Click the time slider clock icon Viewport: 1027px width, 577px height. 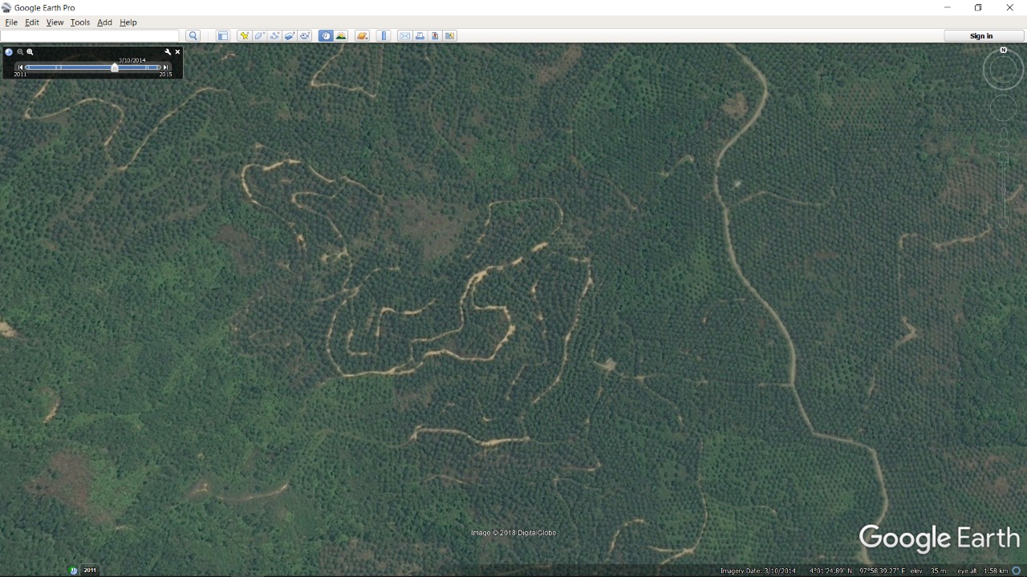click(x=9, y=52)
